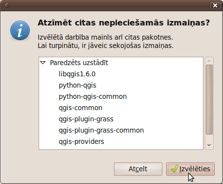Viewport: 223px width, 184px height.
Task: Select the python-qgis package entry
Action: pyautogui.click(x=121, y=85)
